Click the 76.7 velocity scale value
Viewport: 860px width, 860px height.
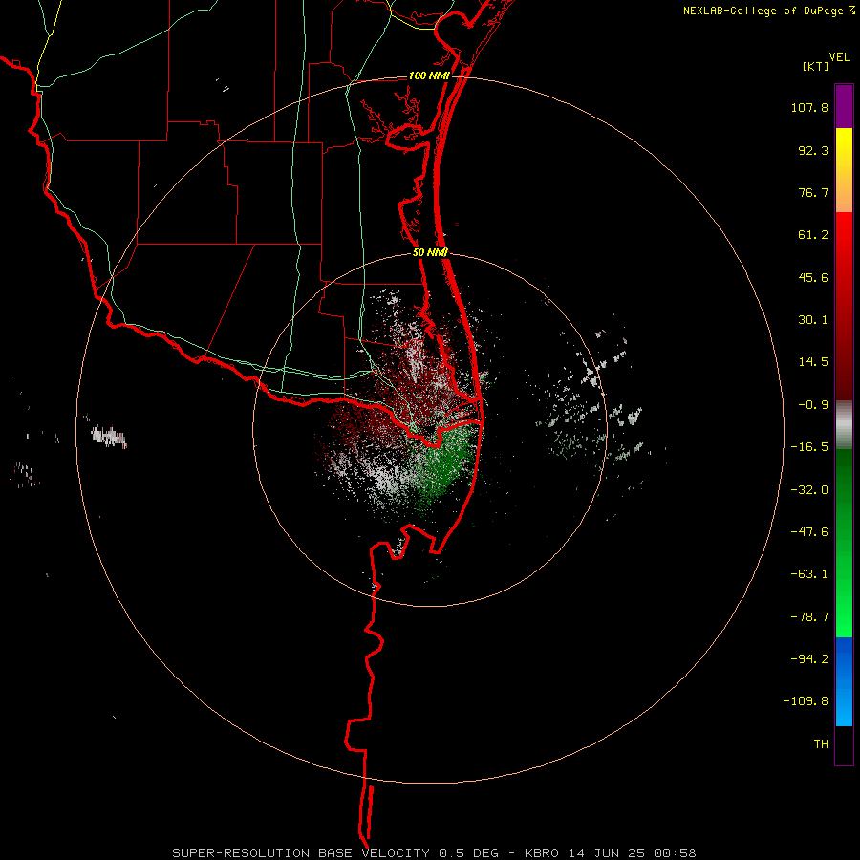813,192
